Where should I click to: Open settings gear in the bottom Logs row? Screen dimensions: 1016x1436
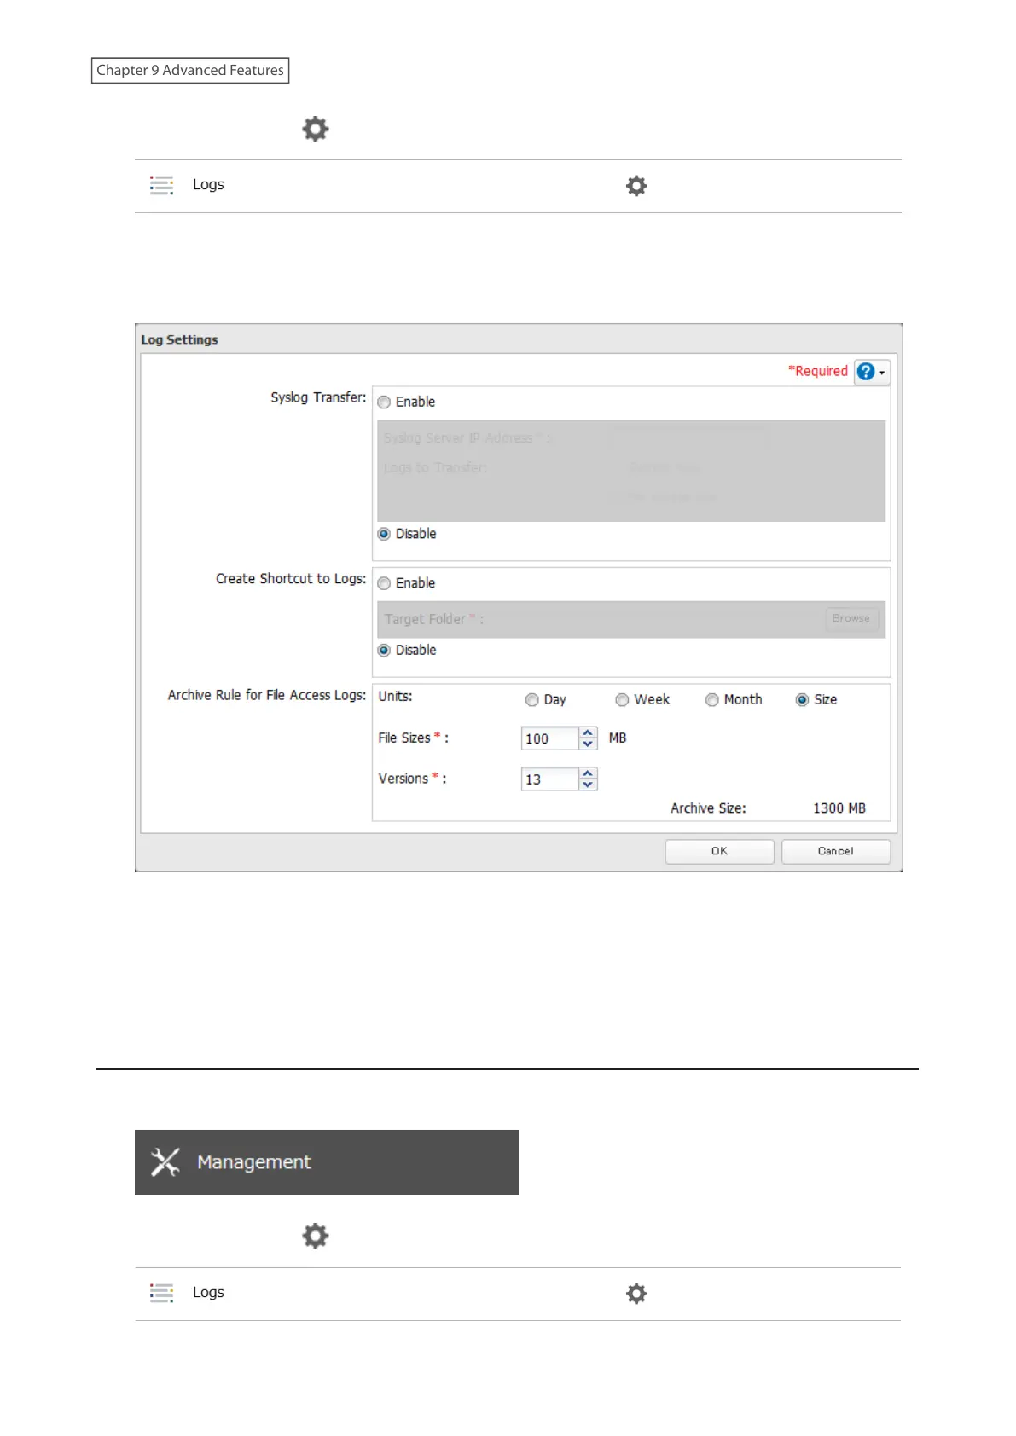pyautogui.click(x=636, y=1294)
